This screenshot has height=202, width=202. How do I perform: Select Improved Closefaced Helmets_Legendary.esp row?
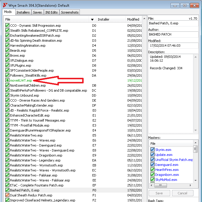[x=73, y=200]
